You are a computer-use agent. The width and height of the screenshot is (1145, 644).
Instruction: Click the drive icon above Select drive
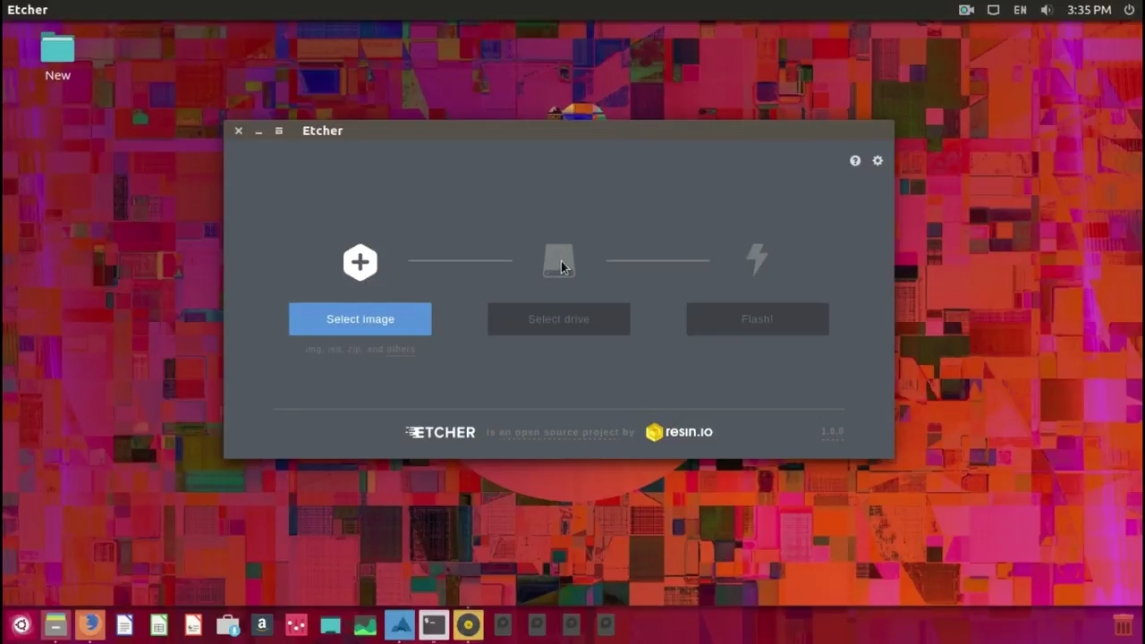(x=559, y=261)
